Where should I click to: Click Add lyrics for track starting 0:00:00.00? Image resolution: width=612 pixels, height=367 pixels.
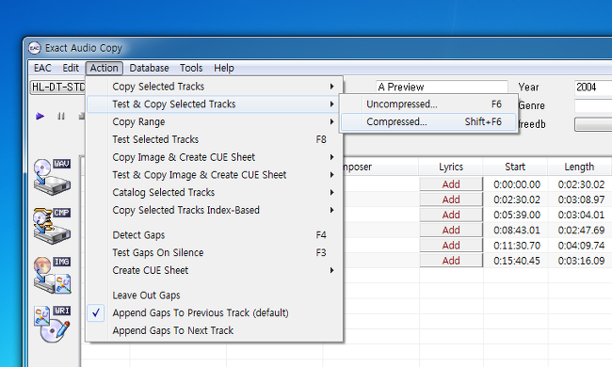point(451,184)
